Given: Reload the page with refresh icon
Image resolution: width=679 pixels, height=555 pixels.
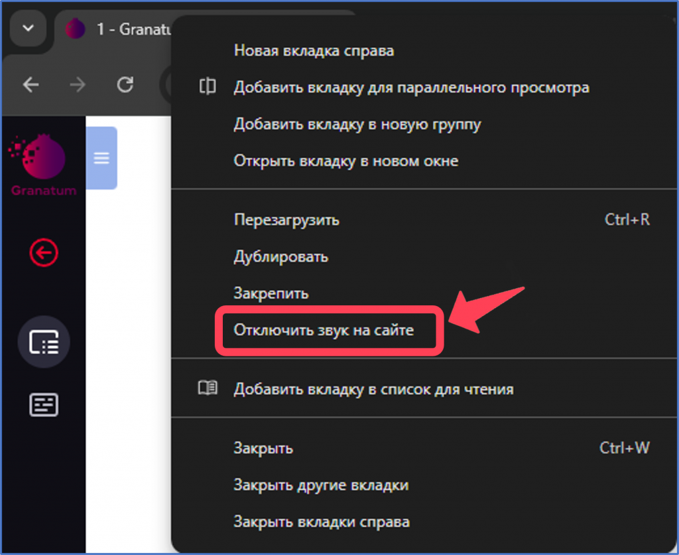Looking at the screenshot, I should point(125,84).
